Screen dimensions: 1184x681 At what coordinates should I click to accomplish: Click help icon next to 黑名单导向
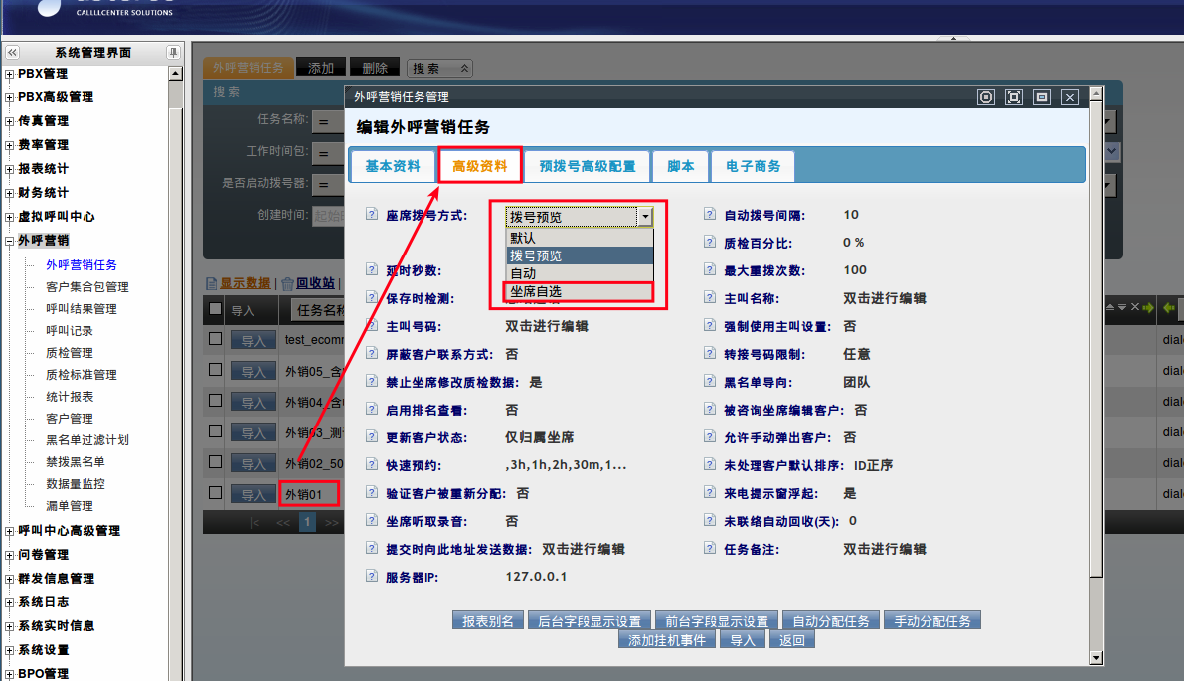(x=710, y=381)
